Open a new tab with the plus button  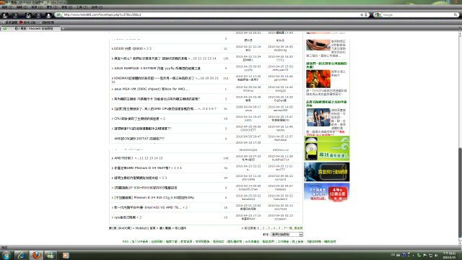[x=63, y=29]
